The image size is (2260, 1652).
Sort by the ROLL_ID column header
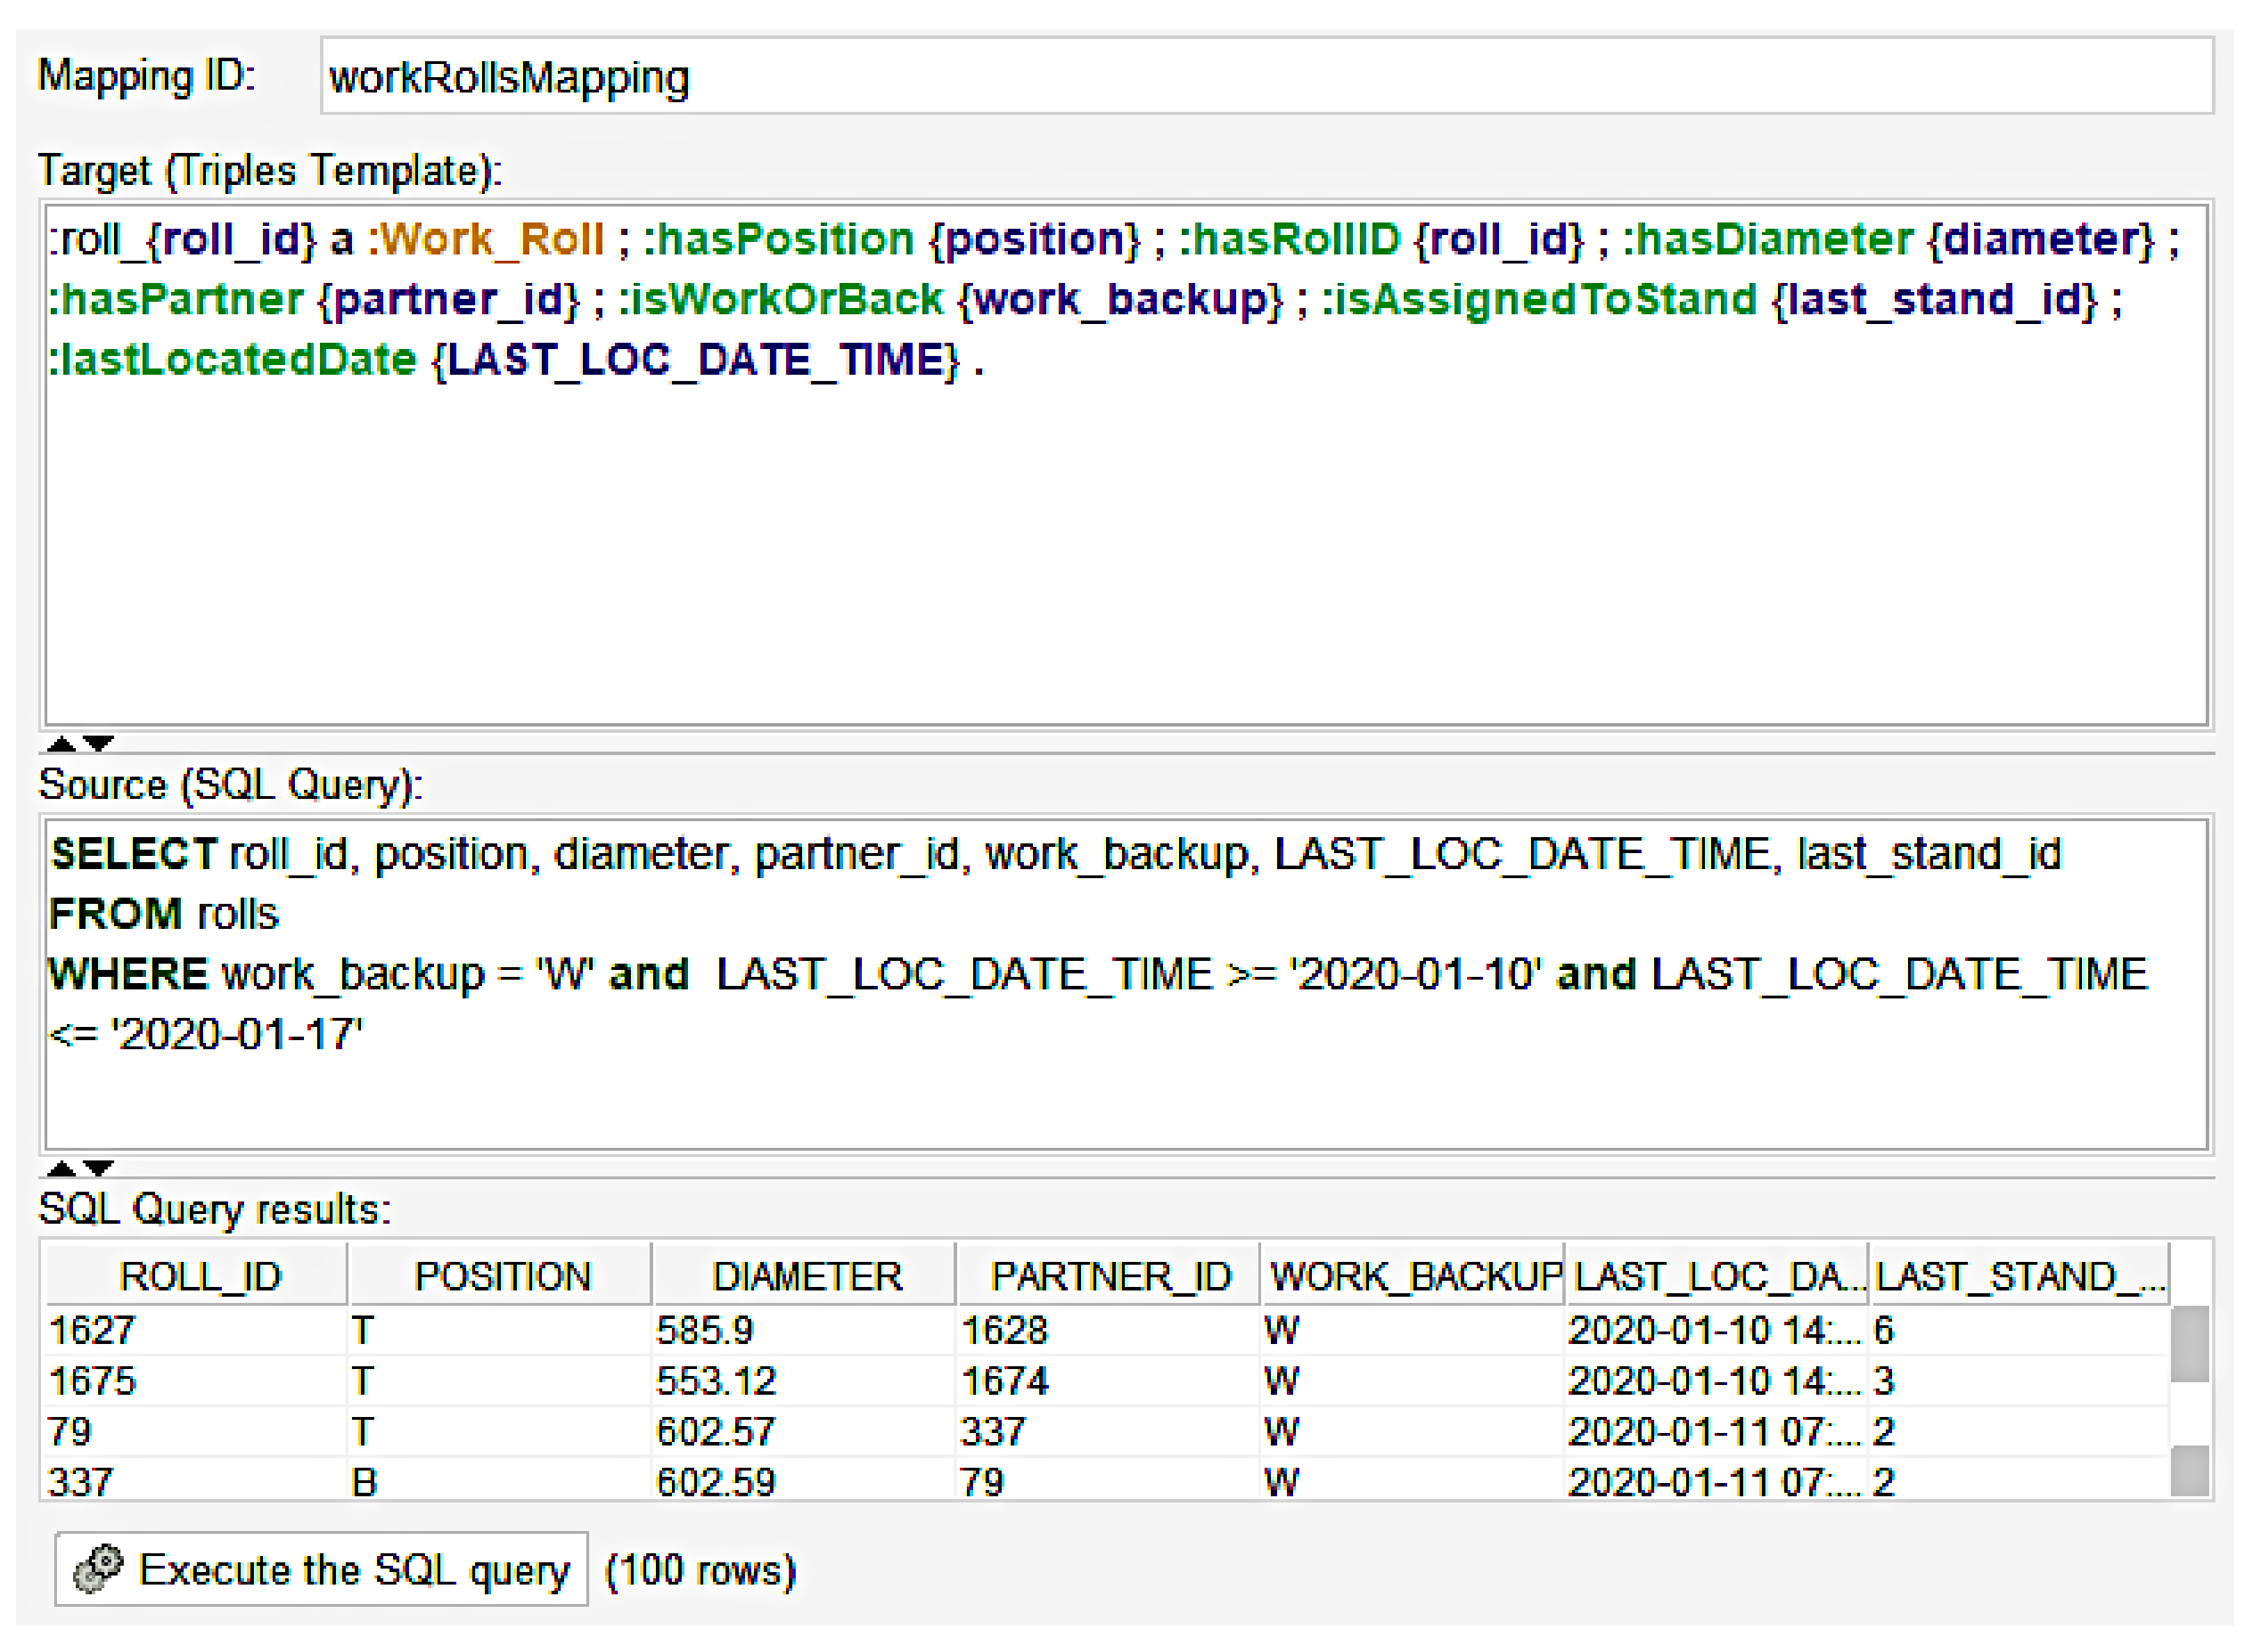click(x=200, y=1276)
